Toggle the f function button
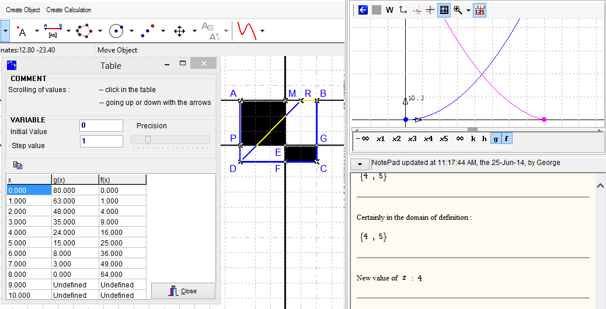The image size is (606, 309). click(507, 139)
